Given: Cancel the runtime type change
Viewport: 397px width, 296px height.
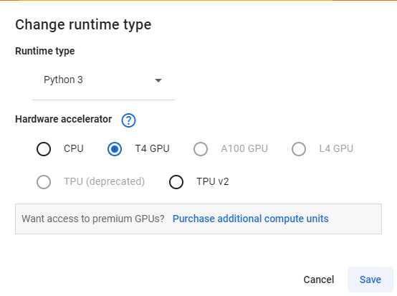Looking at the screenshot, I should coord(319,280).
